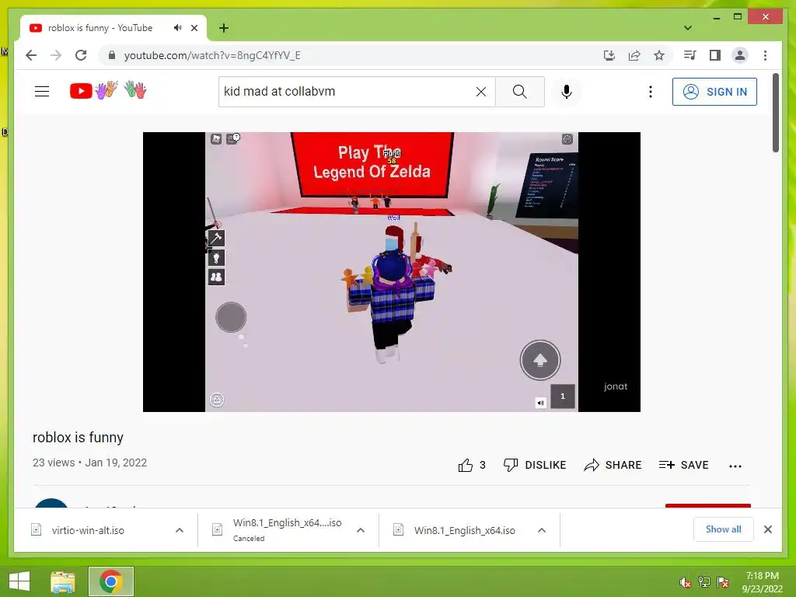Expand canceled Win8.1 download options
796x597 pixels.
coord(361,530)
